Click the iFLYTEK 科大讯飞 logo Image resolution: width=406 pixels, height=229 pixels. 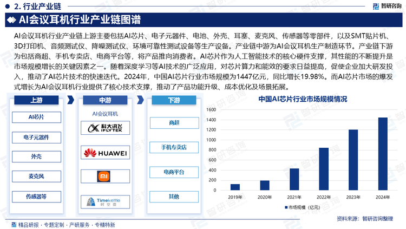tap(105, 128)
